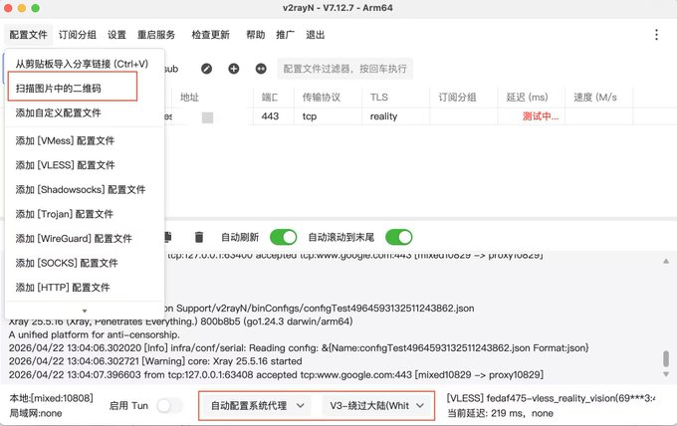
Task: Click the 推广 menu item
Action: point(286,35)
